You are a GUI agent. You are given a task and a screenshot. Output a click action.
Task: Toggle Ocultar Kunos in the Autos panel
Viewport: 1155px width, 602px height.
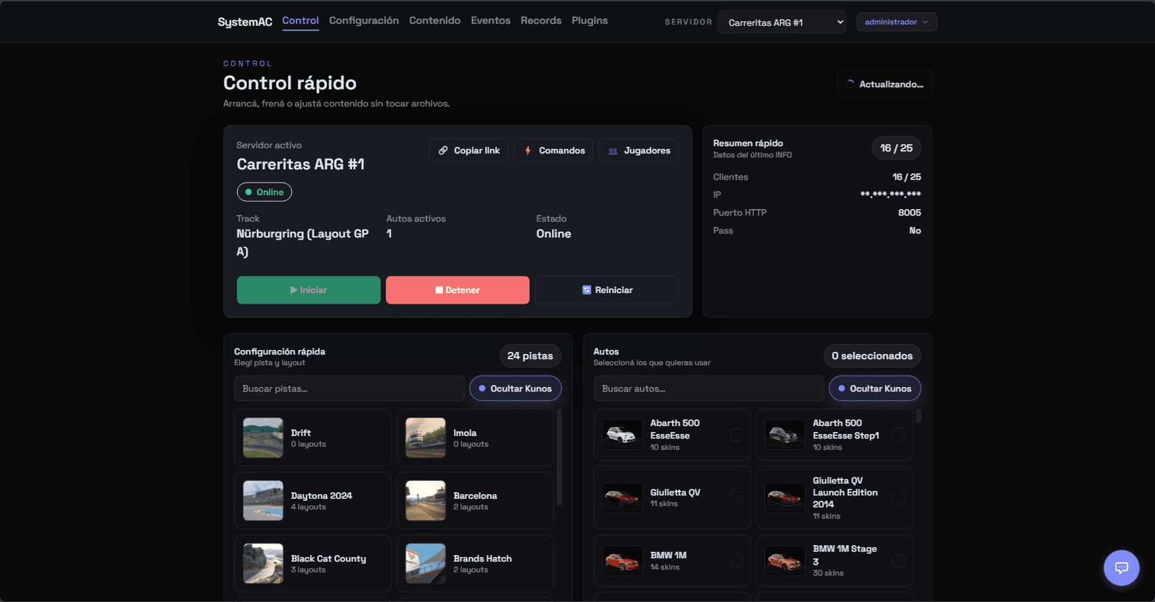875,388
